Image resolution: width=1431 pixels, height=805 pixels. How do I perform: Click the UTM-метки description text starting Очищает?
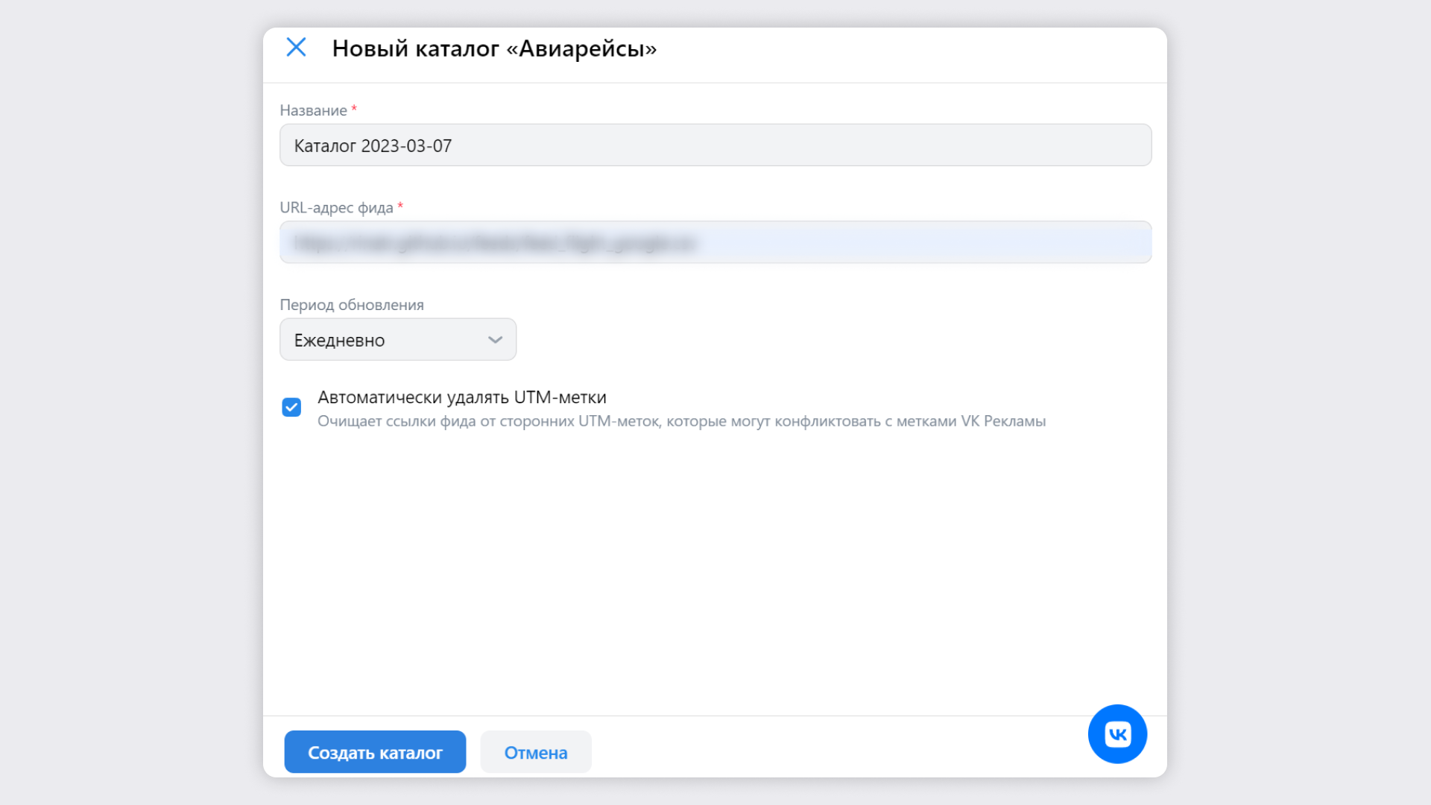[x=681, y=421]
